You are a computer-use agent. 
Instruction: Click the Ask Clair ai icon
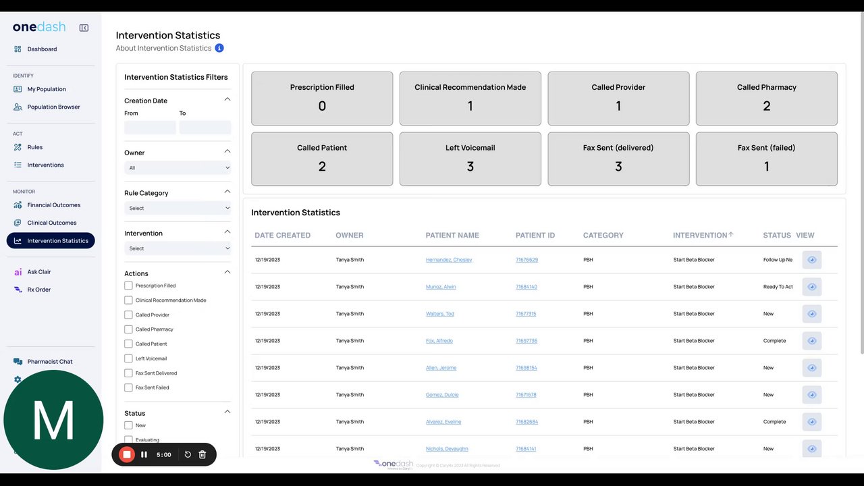(x=18, y=272)
